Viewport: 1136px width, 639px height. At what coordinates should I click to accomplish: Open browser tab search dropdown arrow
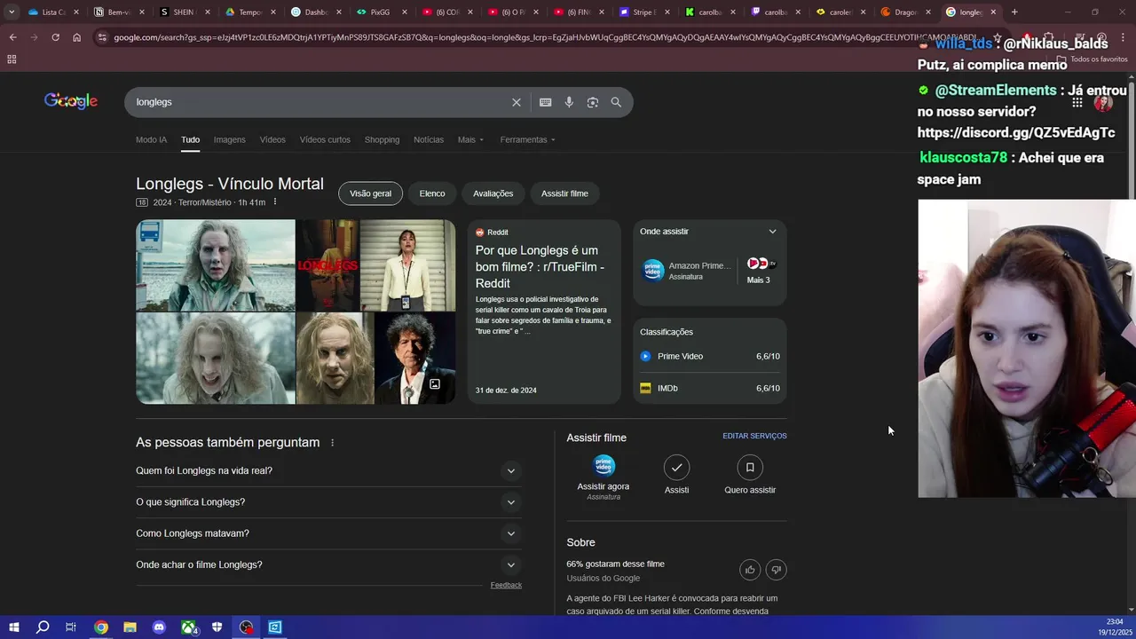pos(12,12)
